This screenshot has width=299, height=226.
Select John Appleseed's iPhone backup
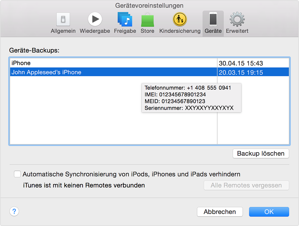click(x=90, y=72)
